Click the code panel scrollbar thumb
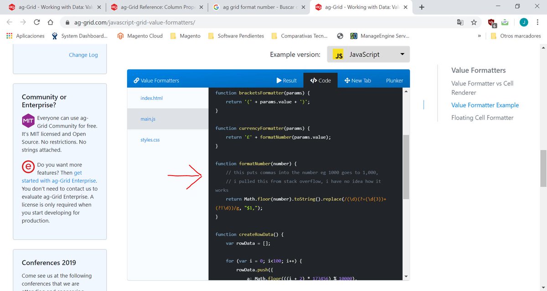The image size is (547, 291). (406, 167)
